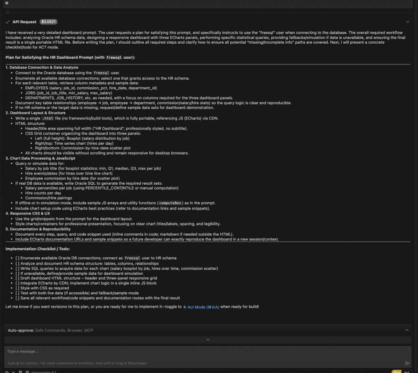Switch to Act mode toggle
The image size is (418, 373).
407,372
